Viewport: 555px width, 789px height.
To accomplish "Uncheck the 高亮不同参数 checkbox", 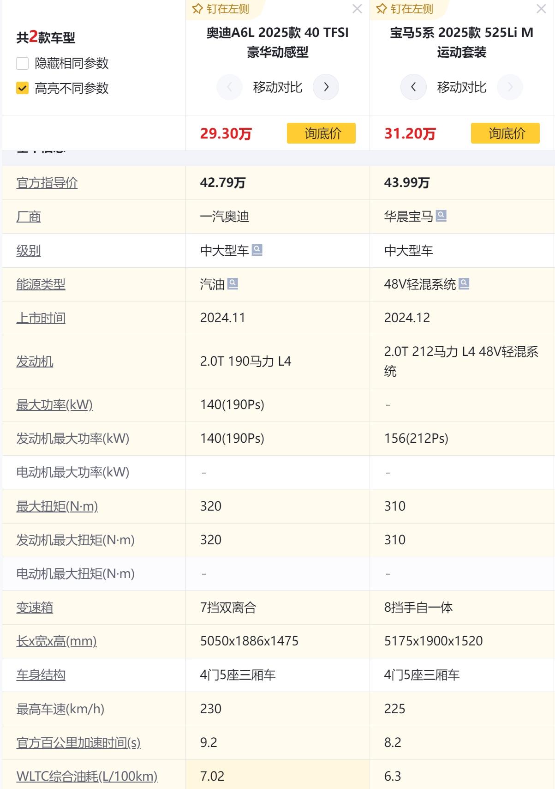I will tap(23, 88).
